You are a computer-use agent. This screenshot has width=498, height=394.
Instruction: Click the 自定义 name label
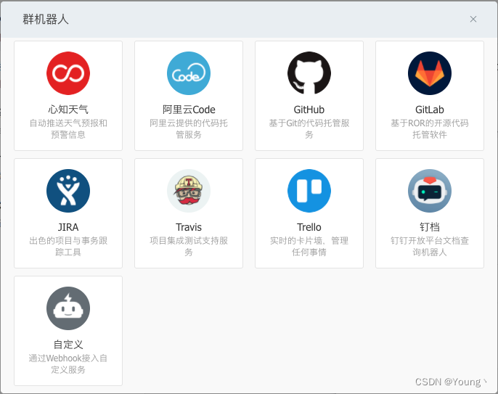point(68,345)
